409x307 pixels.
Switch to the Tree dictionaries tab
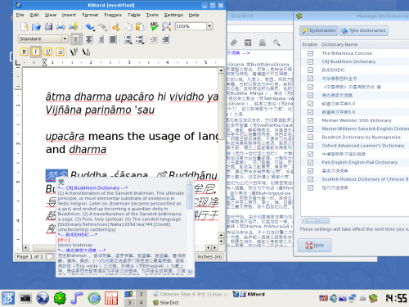[x=364, y=30]
